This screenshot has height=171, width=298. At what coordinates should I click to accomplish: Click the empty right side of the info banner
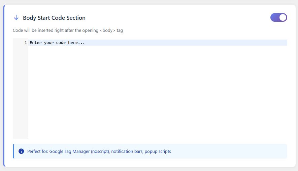236,151
